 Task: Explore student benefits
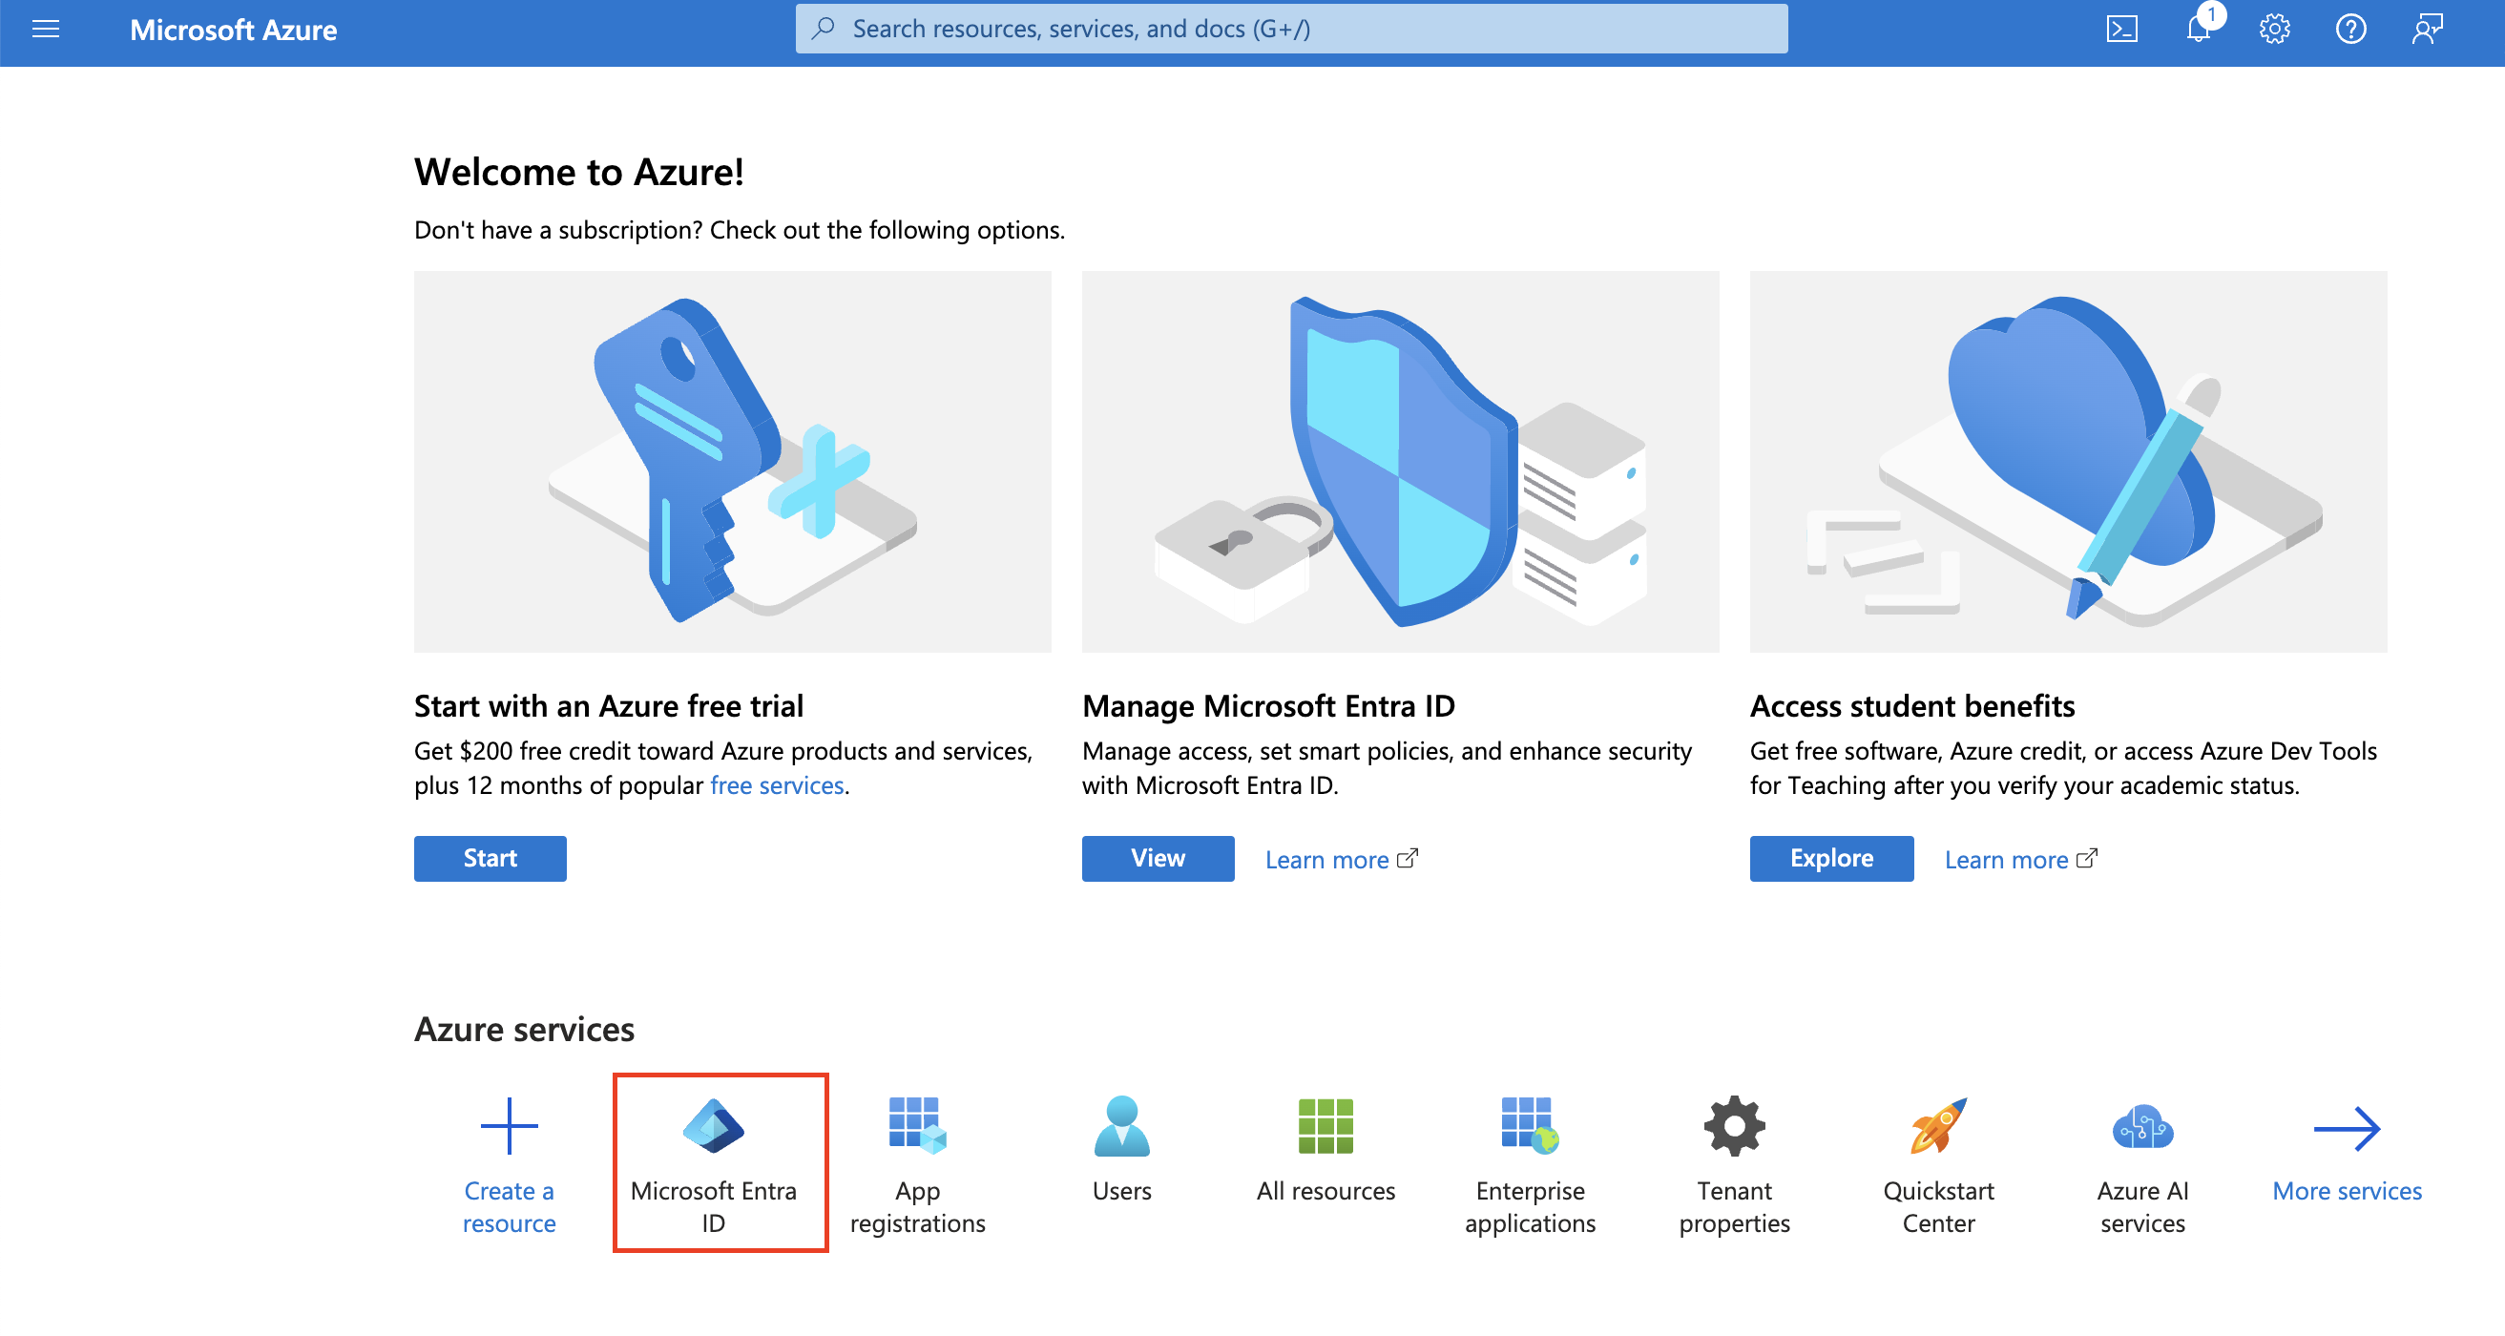[1832, 859]
